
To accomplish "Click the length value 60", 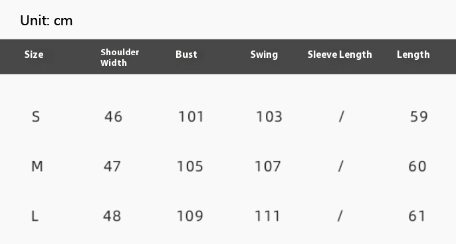I will pos(417,166).
